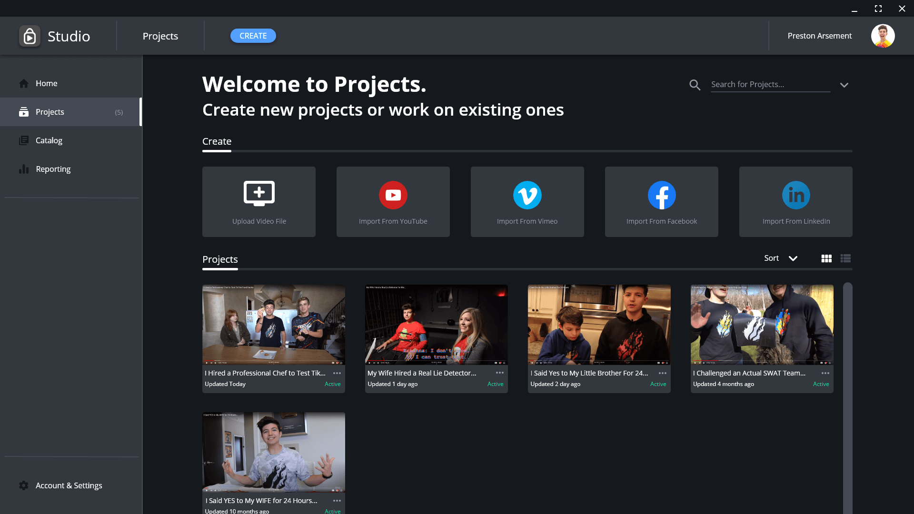The width and height of the screenshot is (914, 514).
Task: Click the Studio logo icon
Action: coord(30,36)
